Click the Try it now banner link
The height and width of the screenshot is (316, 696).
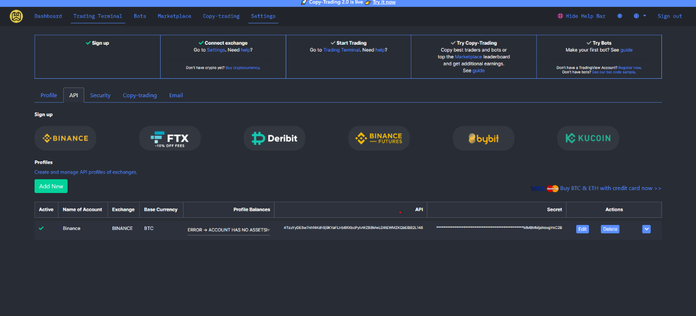click(x=384, y=2)
